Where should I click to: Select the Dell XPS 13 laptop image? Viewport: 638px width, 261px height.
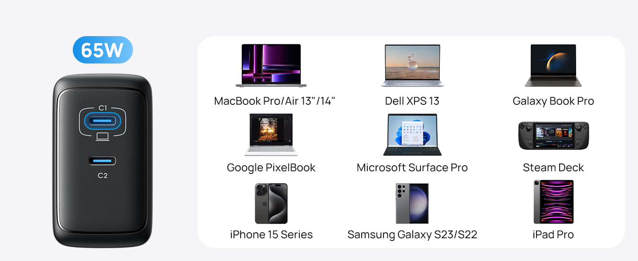pyautogui.click(x=412, y=65)
